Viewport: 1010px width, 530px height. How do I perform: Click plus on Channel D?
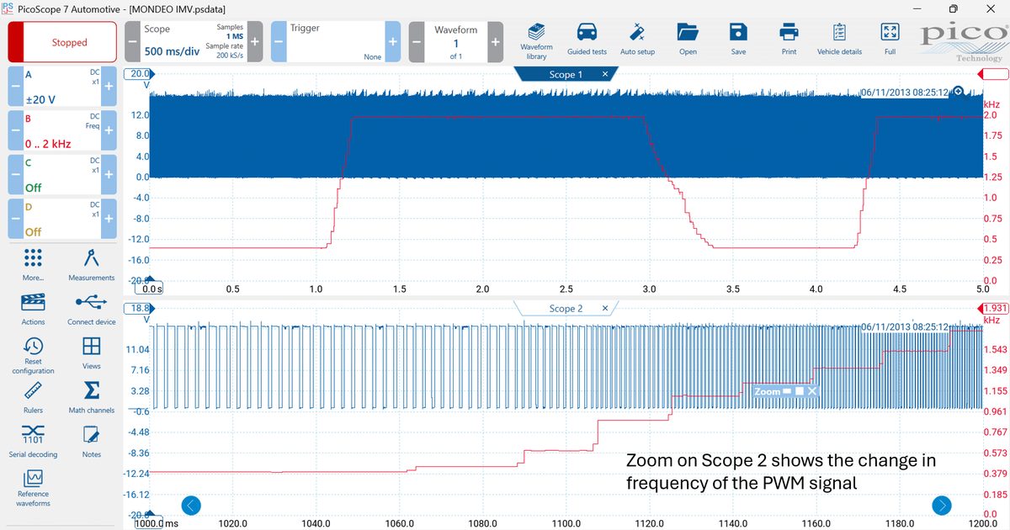(109, 218)
